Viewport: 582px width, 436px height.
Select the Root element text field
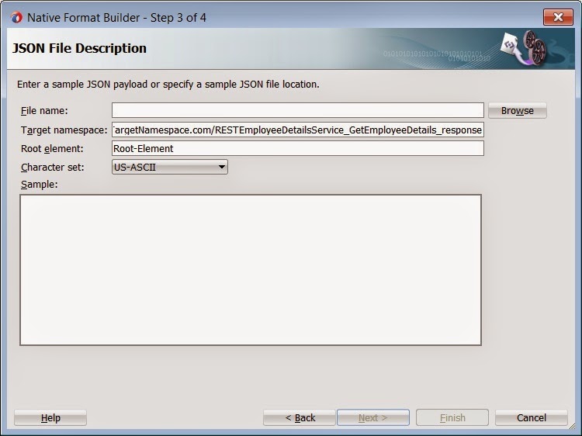point(298,148)
